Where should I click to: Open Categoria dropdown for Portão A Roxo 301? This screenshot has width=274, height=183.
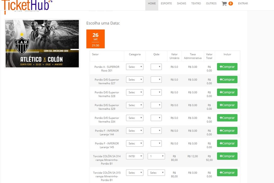pos(134,67)
